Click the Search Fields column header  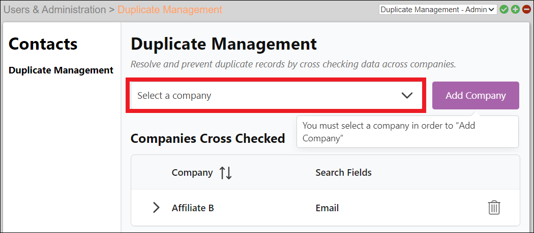coord(343,173)
